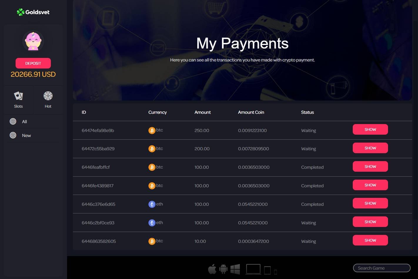Show details for the 10.00 btc payment
This screenshot has height=279, width=418.
370,240
